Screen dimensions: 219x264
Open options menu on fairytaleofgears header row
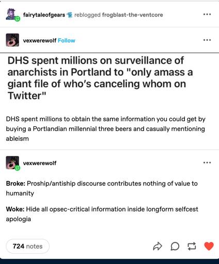207,14
